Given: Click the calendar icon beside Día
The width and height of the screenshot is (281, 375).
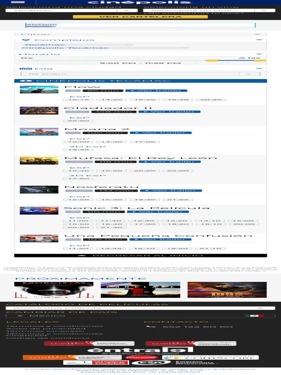Looking at the screenshot, I should [x=26, y=68].
